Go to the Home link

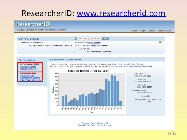click(x=135, y=31)
